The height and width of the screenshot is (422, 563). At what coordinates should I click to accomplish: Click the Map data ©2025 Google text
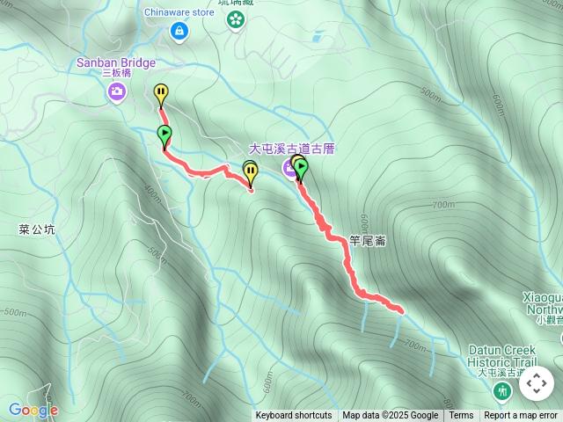click(391, 416)
